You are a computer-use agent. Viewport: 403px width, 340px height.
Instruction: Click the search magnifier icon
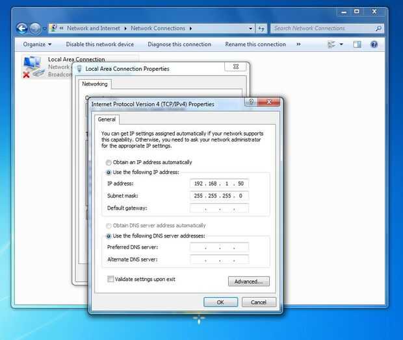(378, 29)
